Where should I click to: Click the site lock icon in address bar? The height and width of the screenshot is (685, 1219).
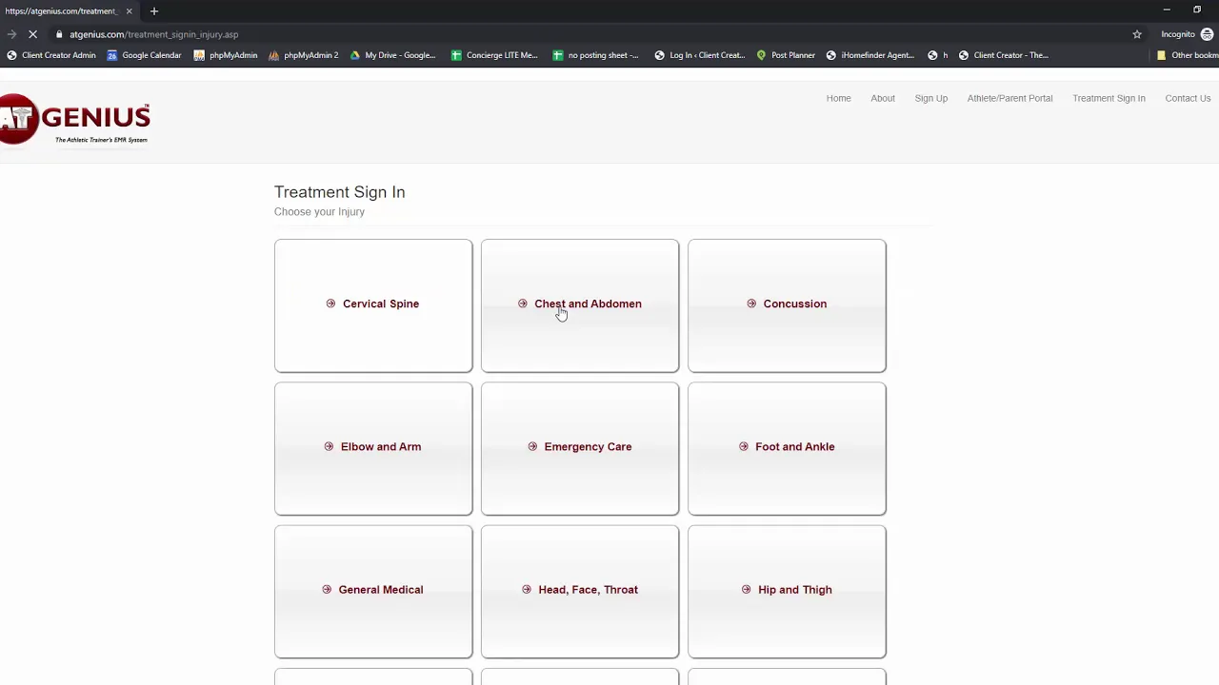(x=59, y=34)
